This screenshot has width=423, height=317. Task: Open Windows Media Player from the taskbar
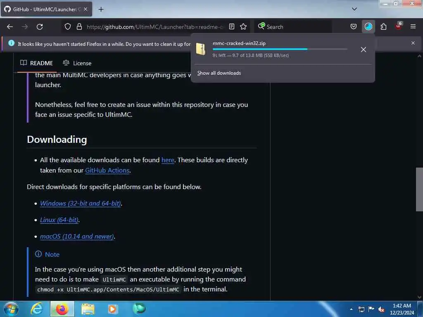pos(112,309)
